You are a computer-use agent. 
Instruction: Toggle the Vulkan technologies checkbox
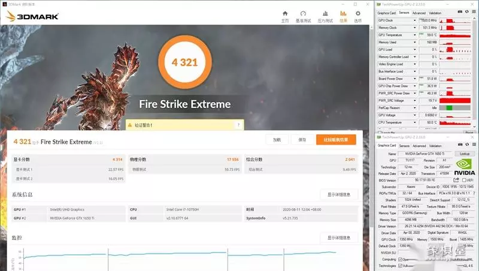point(400,266)
